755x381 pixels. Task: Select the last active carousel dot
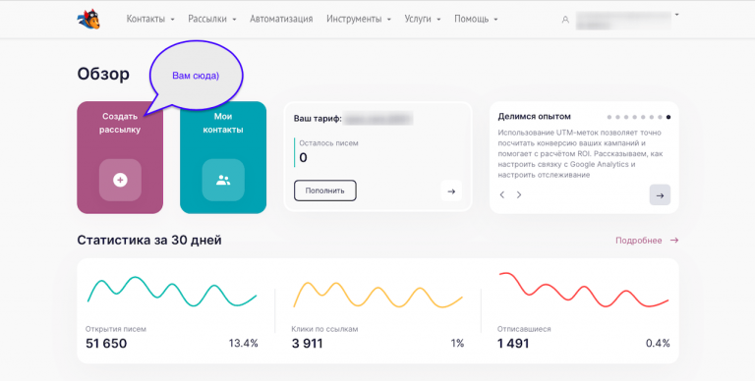coord(668,117)
